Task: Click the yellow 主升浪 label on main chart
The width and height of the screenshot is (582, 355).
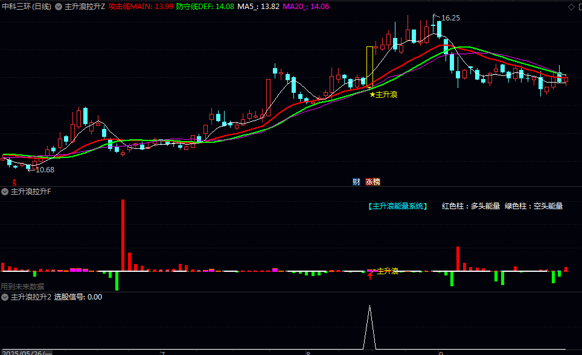Action: (386, 95)
